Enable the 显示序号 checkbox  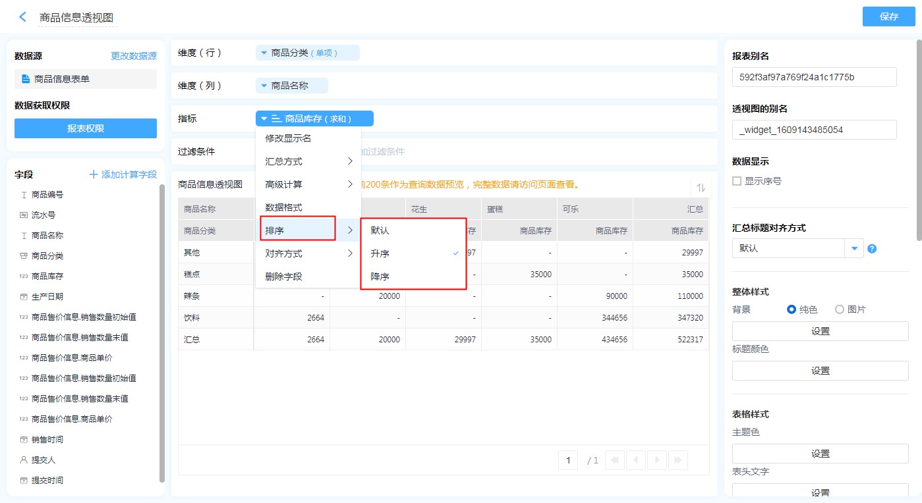737,181
